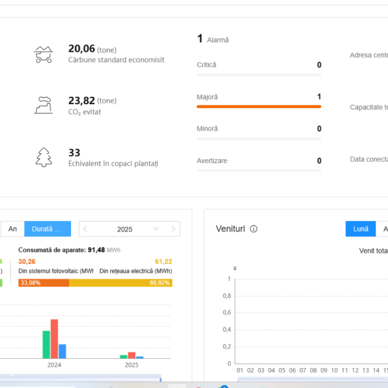Click the Avertizare alarm count
This screenshot has height=388, width=388.
tap(319, 161)
